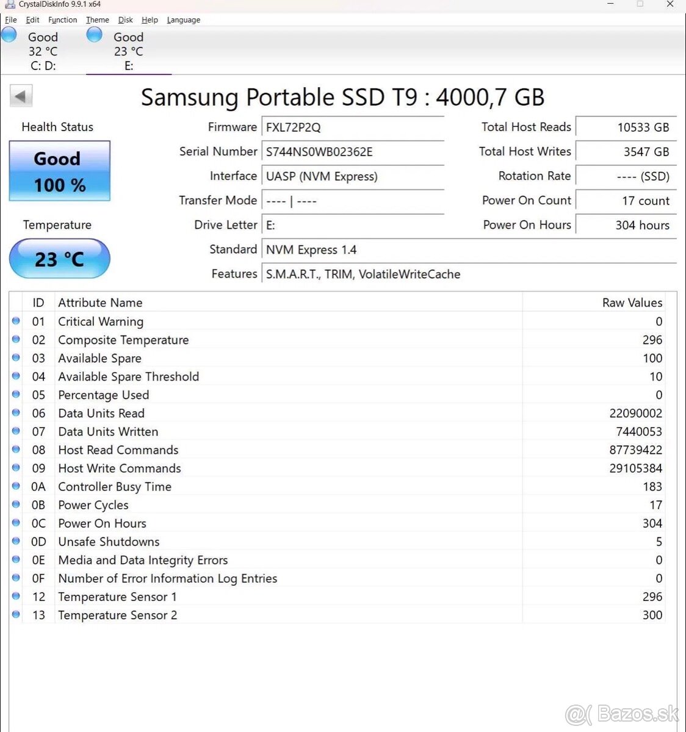Click the Standard field NVM Express 1.4
Viewport: 686px width, 732px height.
pos(469,249)
